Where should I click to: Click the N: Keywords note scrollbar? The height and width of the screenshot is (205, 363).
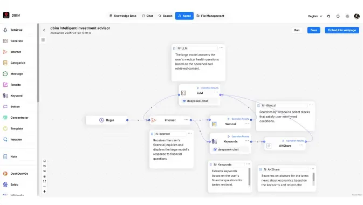[x=249, y=176]
